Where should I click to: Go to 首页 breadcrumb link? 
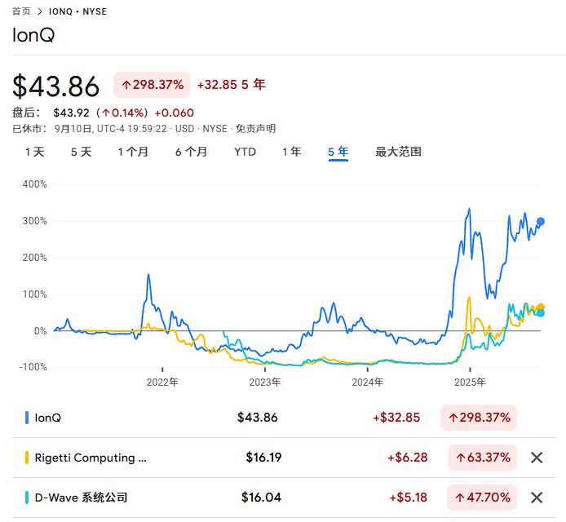21,12
